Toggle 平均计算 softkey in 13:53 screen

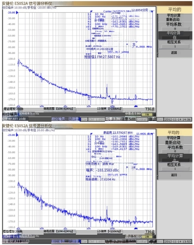point(174,158)
